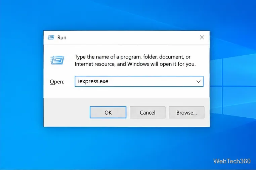
Task: Click the large Run icon beside the description
Action: click(x=57, y=60)
